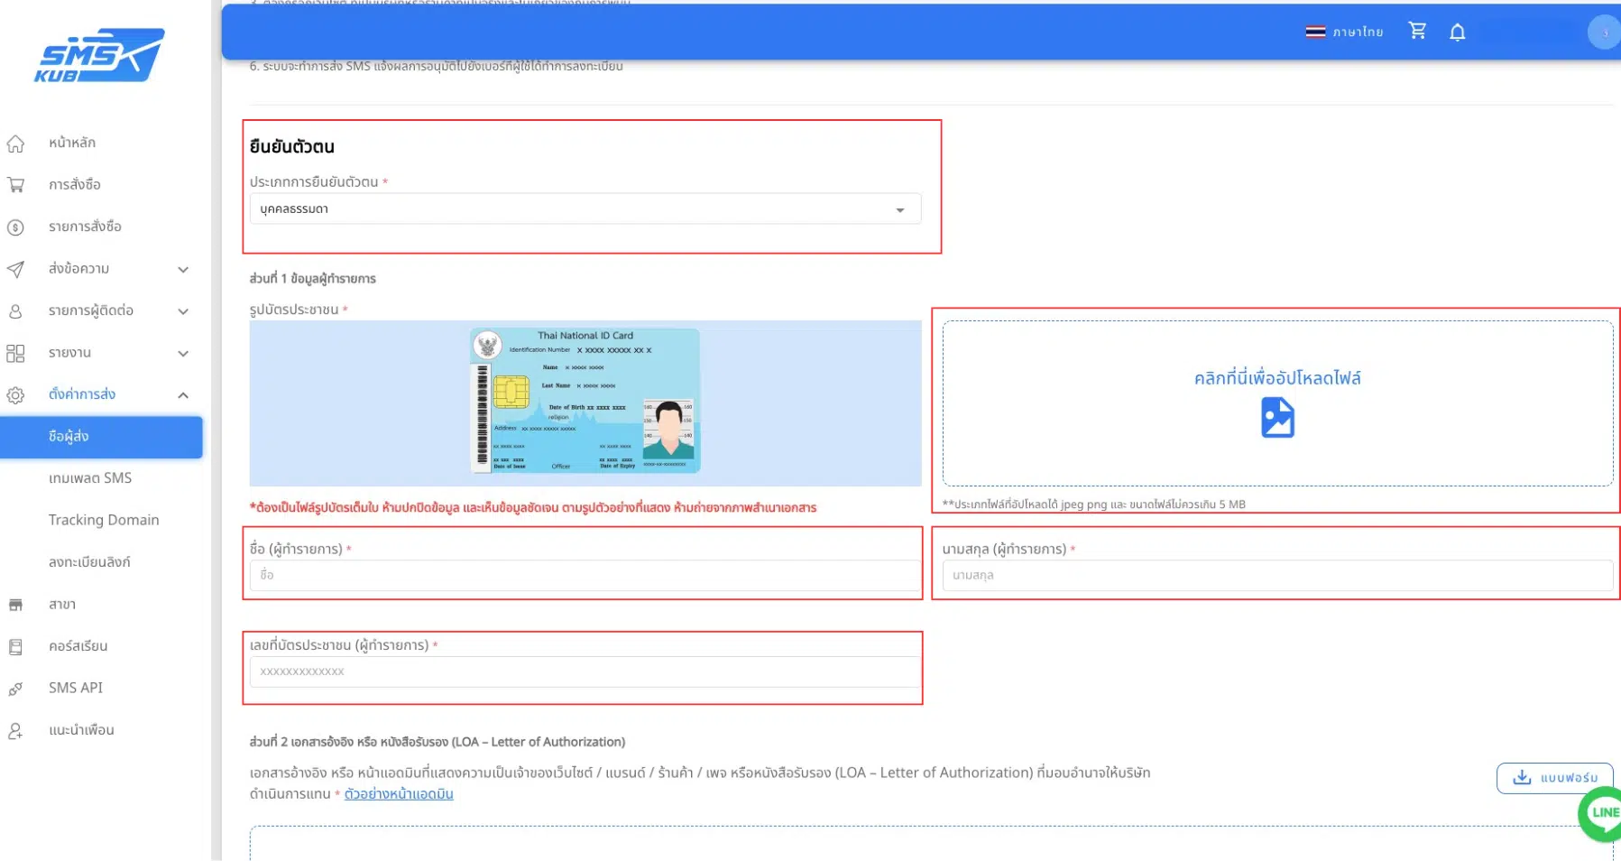Click the paper plane icon beside ส่งข้อความ
Viewport: 1621px width, 861px height.
[x=15, y=269]
